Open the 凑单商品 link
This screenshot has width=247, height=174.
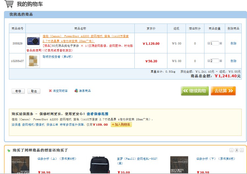(x=85, y=91)
